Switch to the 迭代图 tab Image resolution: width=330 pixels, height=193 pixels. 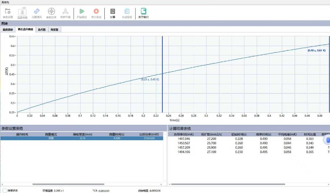[x=42, y=30]
